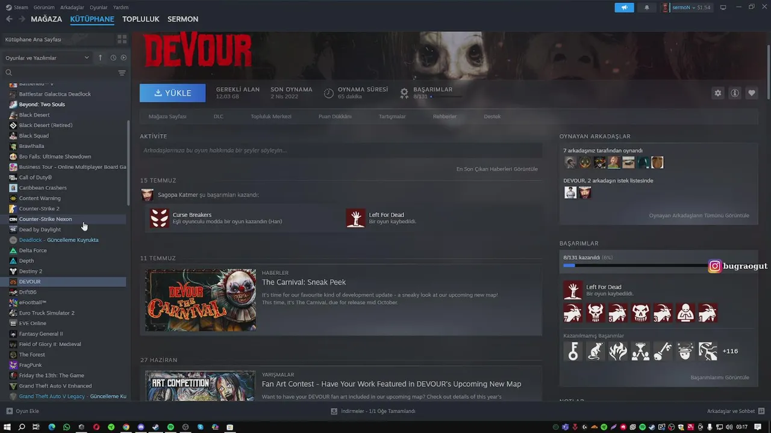The image size is (771, 433).
Task: Open Mağaza Sayfası link
Action: 167,116
